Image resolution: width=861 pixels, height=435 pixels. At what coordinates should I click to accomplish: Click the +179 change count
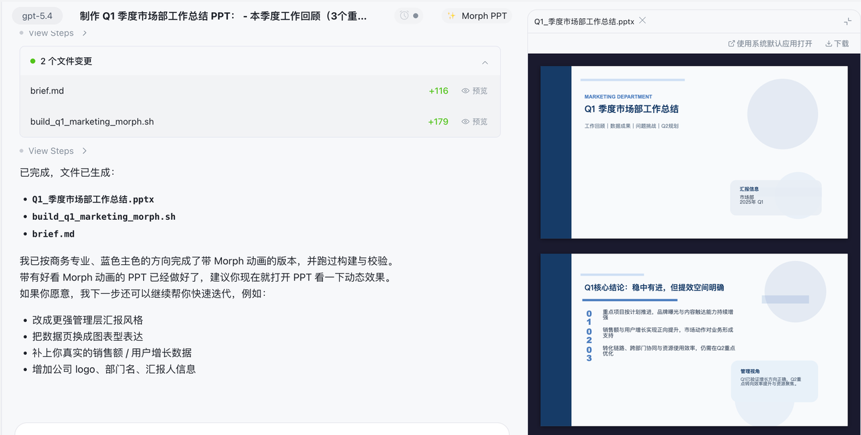[439, 122]
